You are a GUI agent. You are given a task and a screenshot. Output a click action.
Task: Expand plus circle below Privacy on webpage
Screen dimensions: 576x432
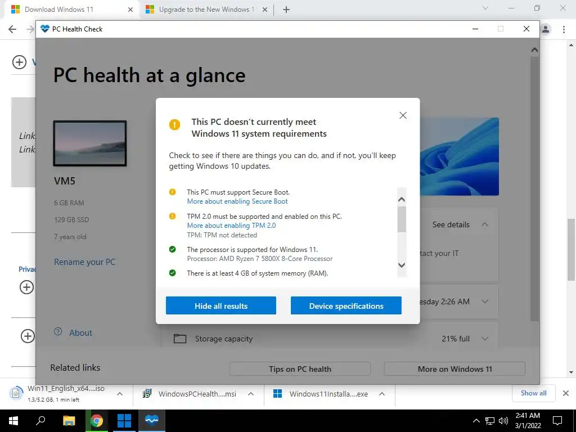(x=26, y=287)
